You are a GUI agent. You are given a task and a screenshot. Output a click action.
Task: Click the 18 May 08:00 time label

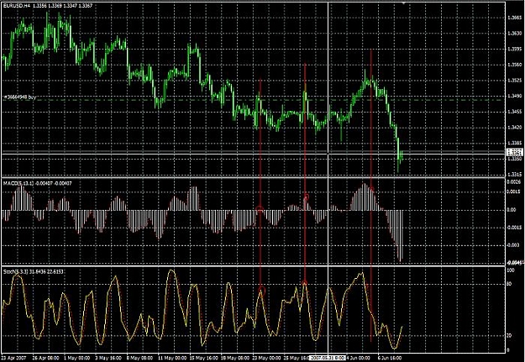point(234,358)
